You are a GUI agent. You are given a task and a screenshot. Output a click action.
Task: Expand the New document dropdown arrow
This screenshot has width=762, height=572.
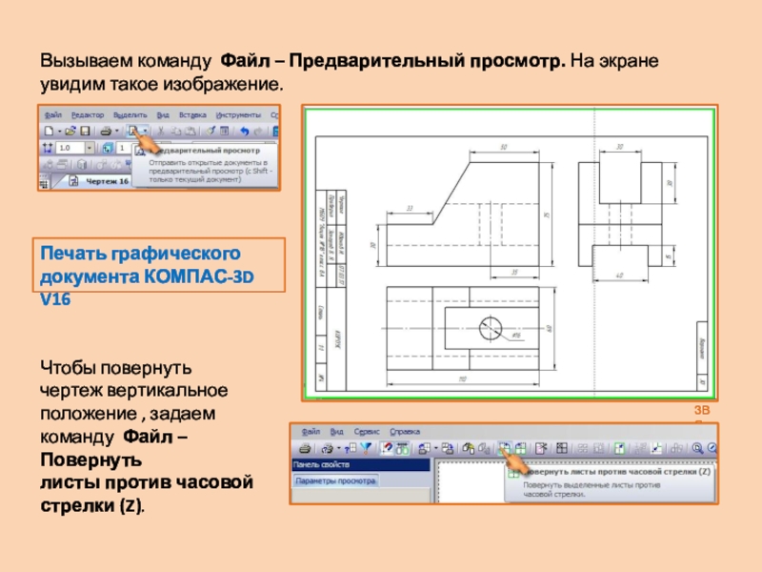60,132
